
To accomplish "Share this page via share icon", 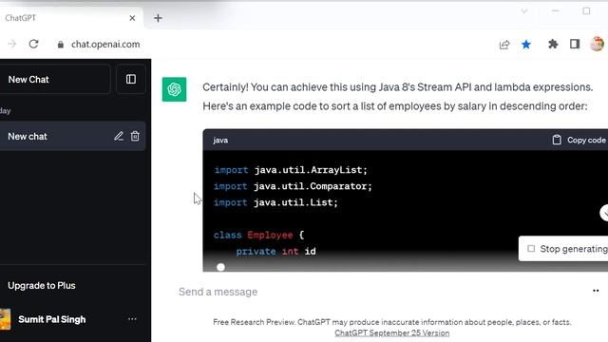I will pyautogui.click(x=504, y=45).
